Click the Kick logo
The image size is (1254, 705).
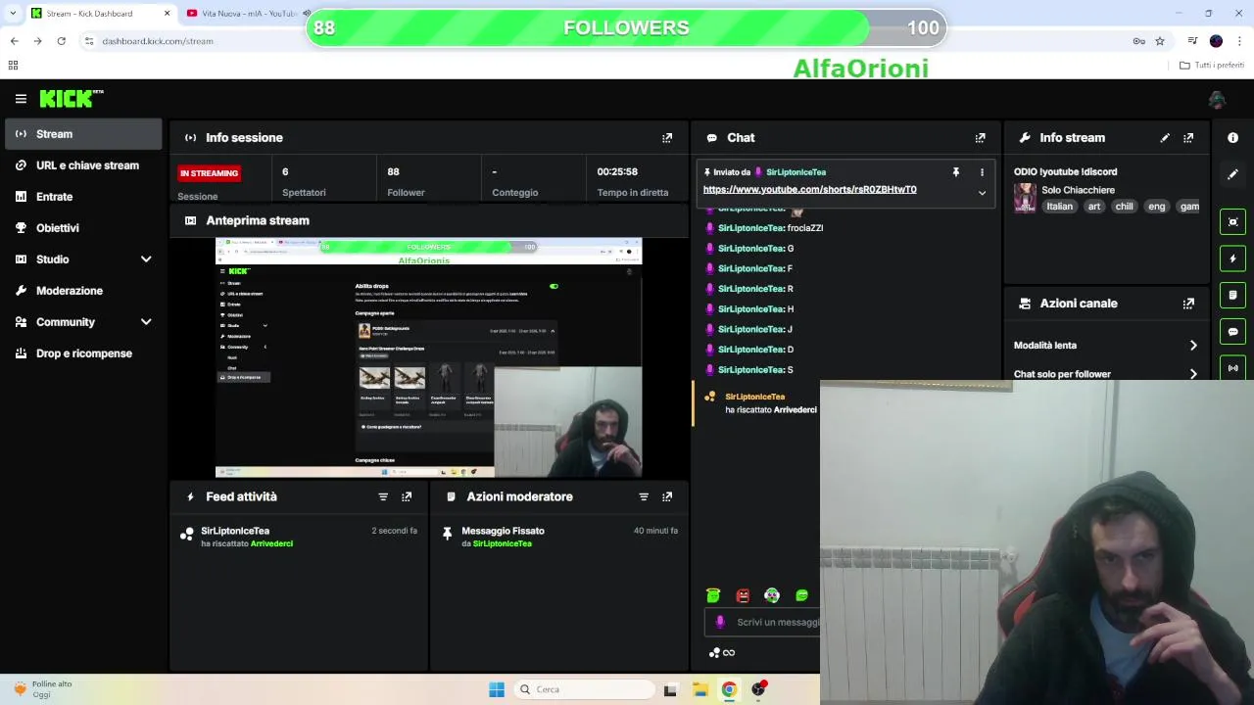click(72, 98)
